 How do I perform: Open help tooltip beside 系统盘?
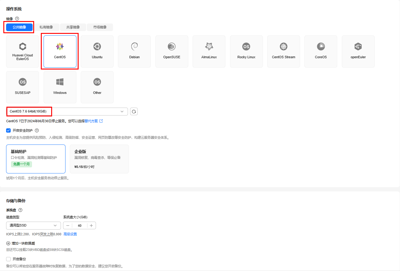(20, 210)
